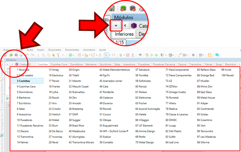Switch to the Cozinhas Cava tab

coord(59,64)
